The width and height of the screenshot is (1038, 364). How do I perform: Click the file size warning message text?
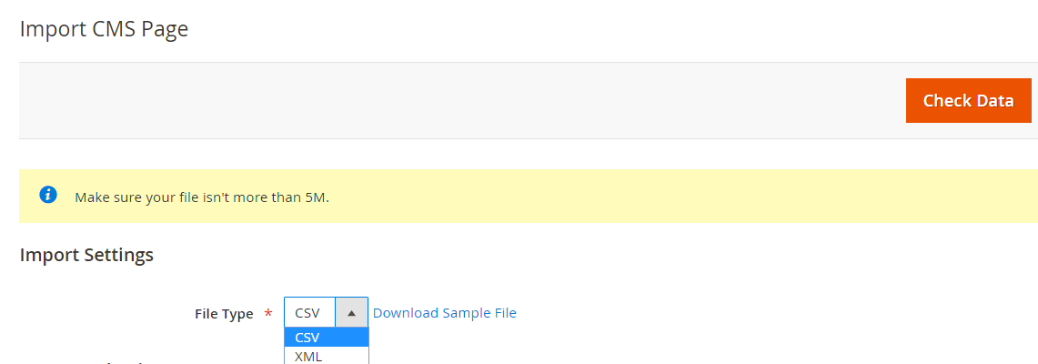202,197
